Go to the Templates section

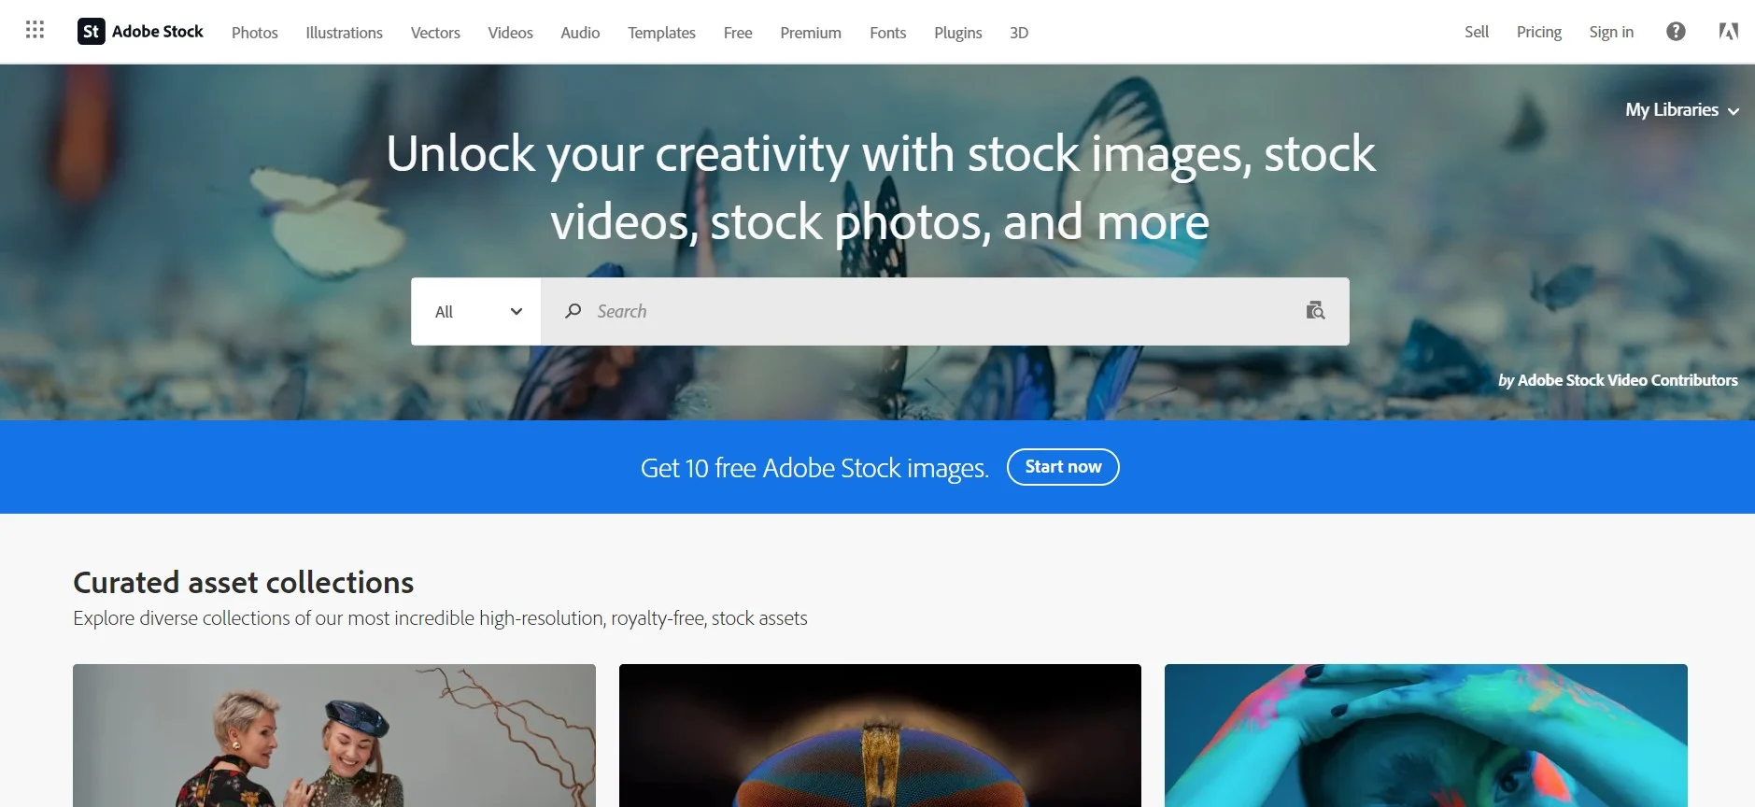pyautogui.click(x=661, y=33)
